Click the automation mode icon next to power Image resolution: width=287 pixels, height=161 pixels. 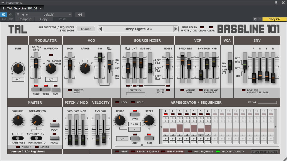[x=11, y=15]
